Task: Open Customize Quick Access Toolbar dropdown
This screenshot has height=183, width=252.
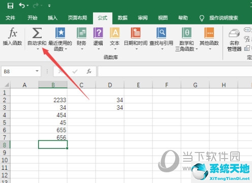Action: [x=49, y=6]
